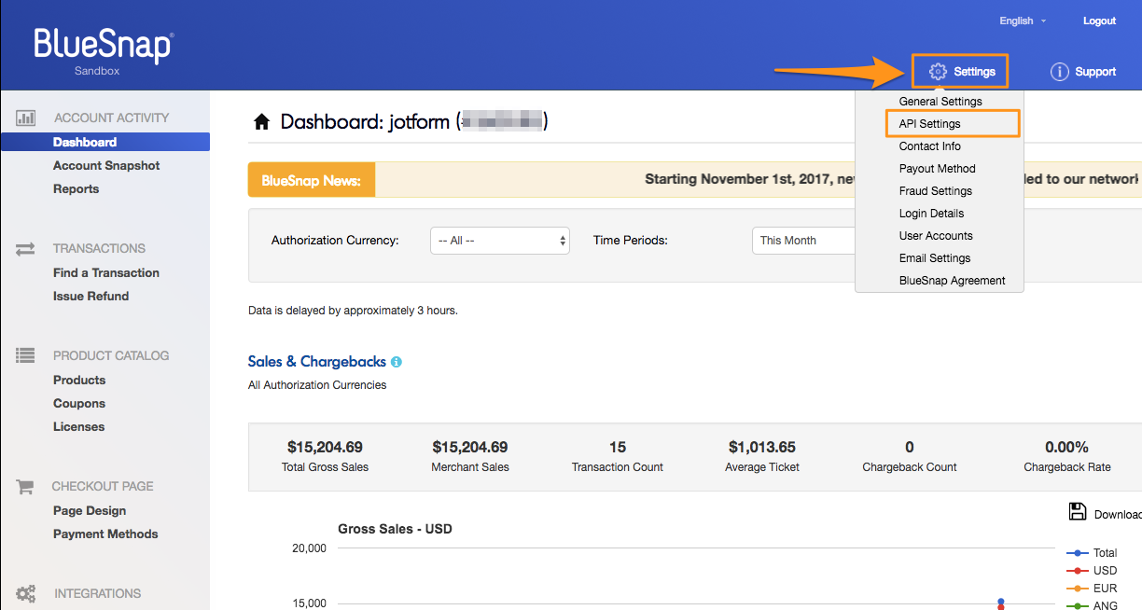This screenshot has height=610, width=1142.
Task: Open Issue Refund page
Action: tap(91, 296)
